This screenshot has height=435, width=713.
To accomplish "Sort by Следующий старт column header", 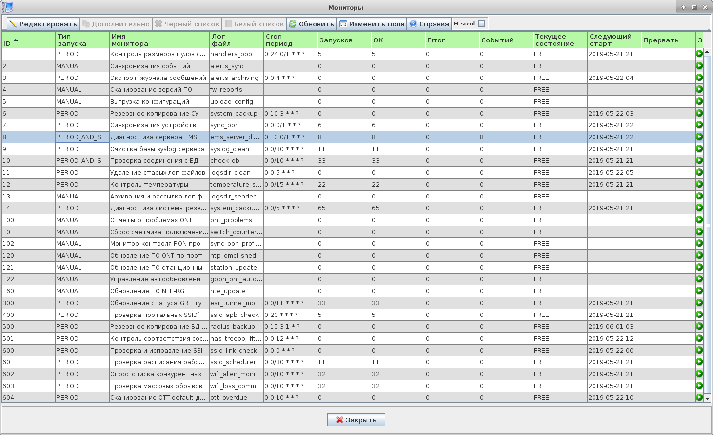I will [614, 40].
